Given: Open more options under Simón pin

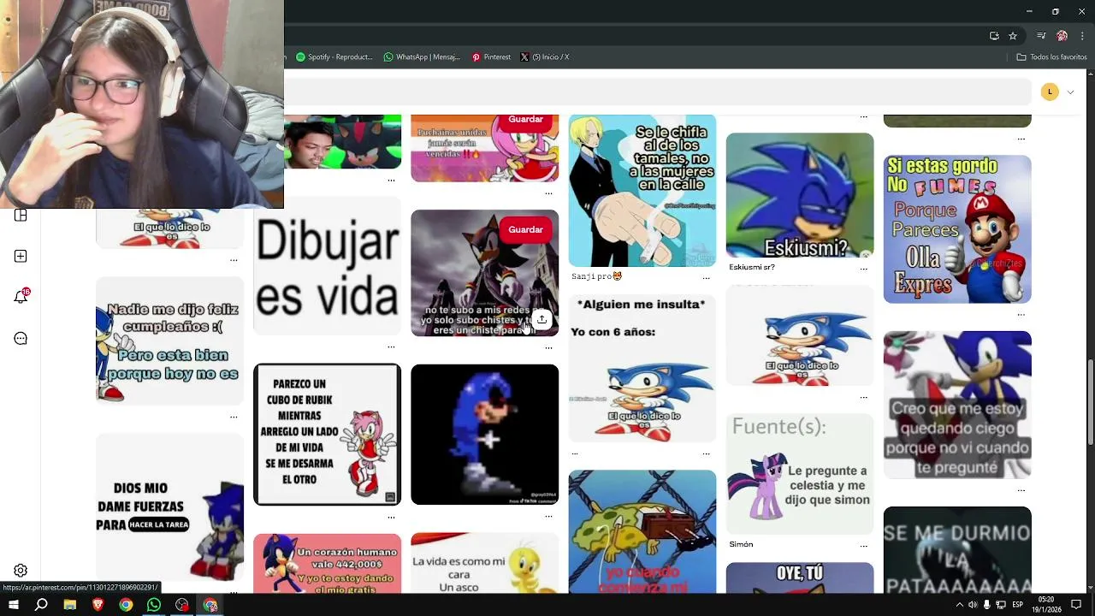Looking at the screenshot, I should click(863, 545).
